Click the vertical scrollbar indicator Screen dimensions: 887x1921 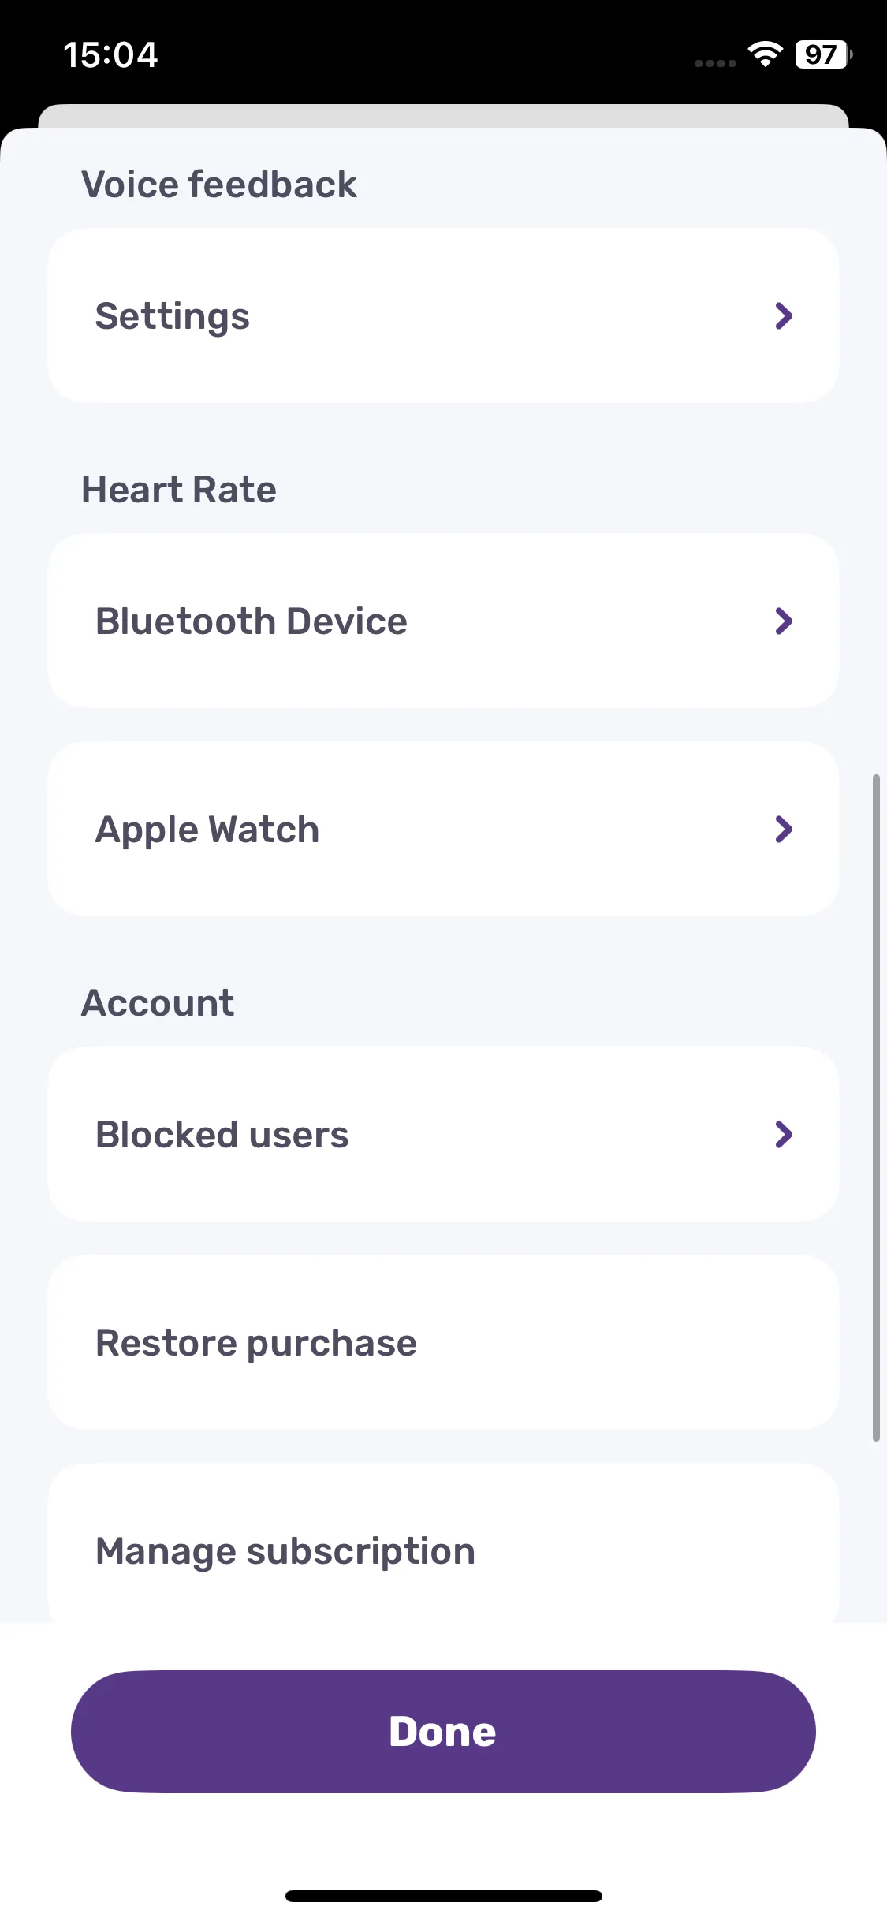[876, 1108]
